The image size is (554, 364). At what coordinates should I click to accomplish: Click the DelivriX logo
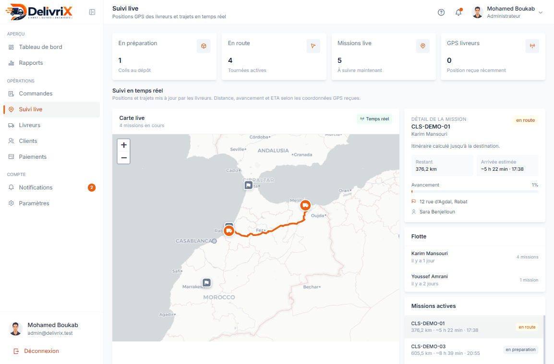(x=39, y=12)
